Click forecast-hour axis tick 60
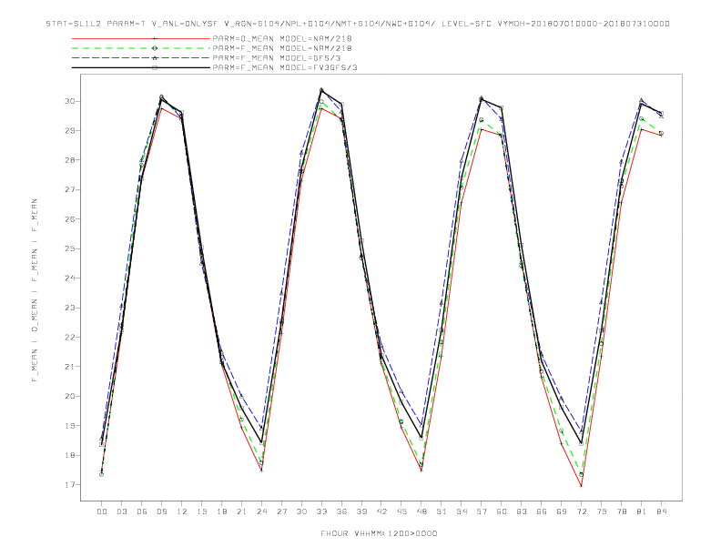Image resolution: width=721 pixels, height=557 pixels. tap(502, 511)
